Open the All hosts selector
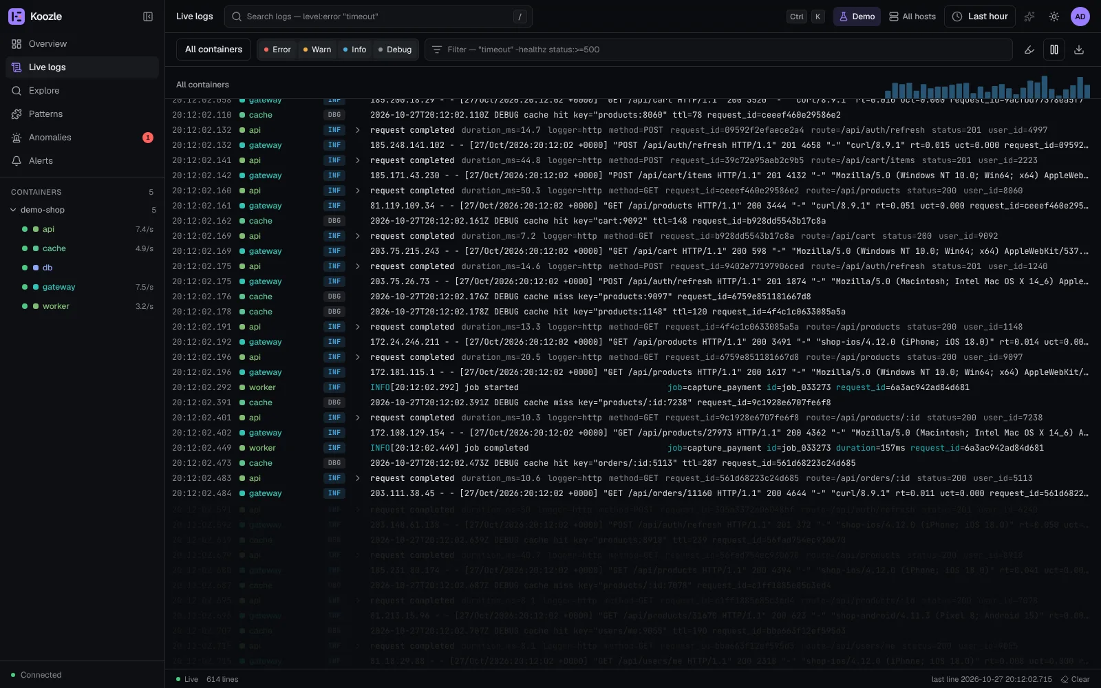The image size is (1101, 688). click(912, 17)
